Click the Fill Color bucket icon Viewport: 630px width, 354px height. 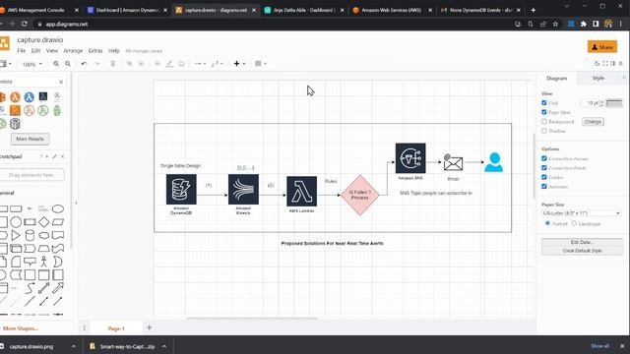(157, 64)
